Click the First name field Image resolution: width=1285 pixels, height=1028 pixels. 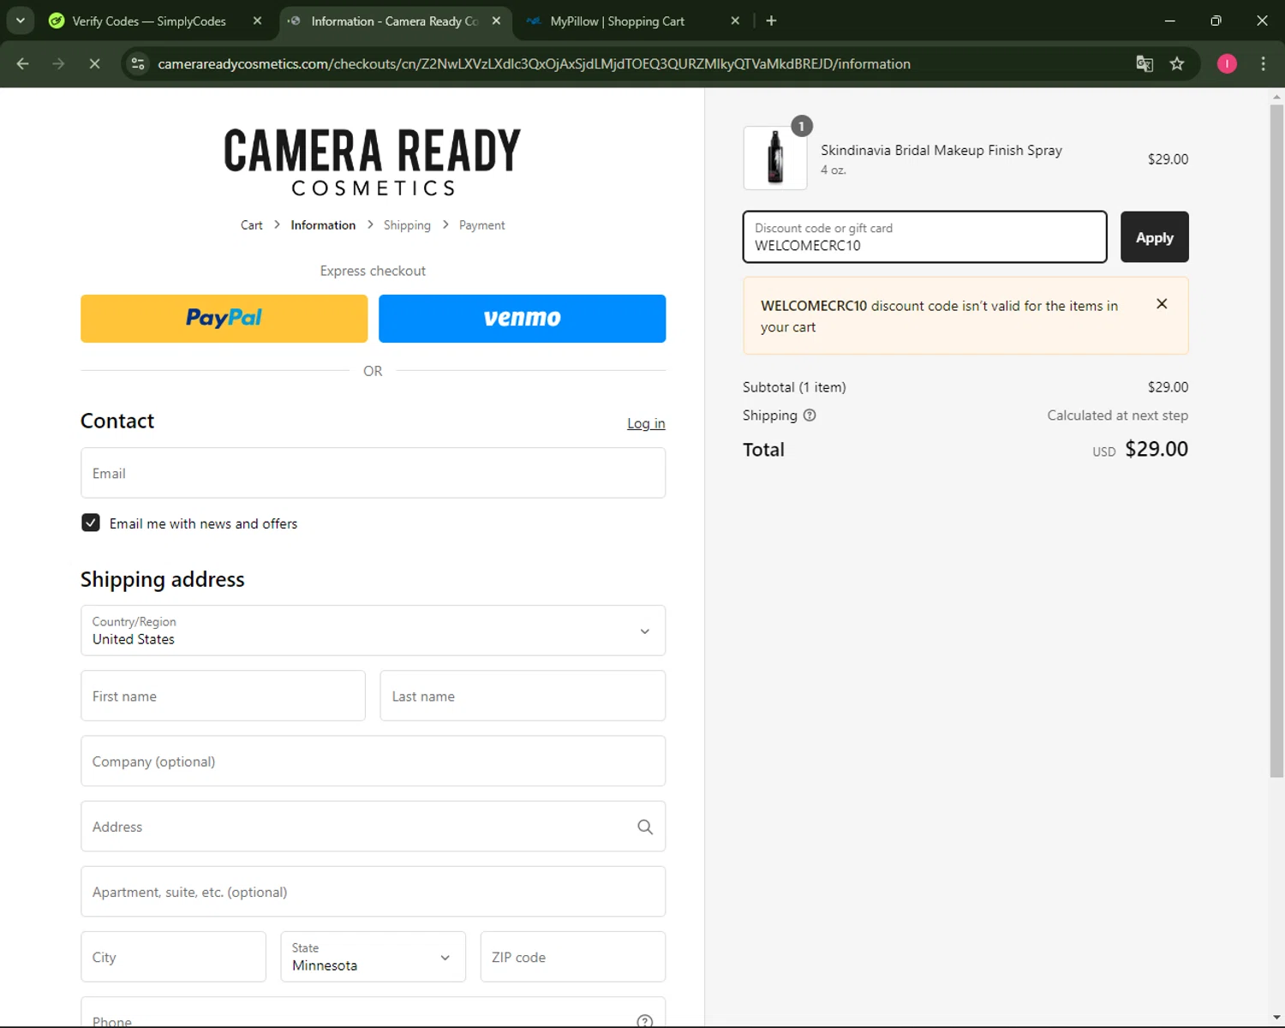223,696
